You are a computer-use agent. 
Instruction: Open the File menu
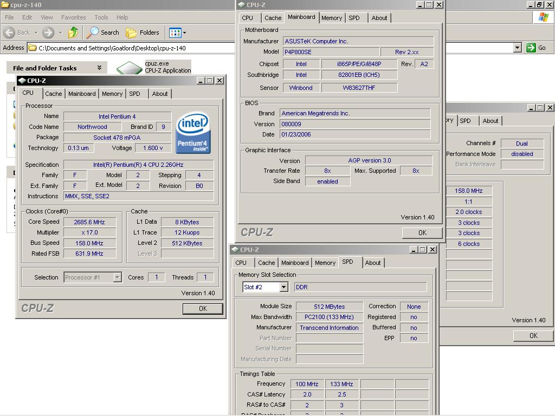[x=10, y=17]
